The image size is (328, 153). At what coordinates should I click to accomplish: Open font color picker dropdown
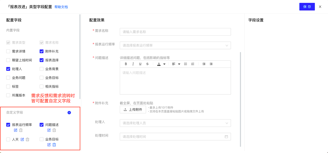[164, 64]
